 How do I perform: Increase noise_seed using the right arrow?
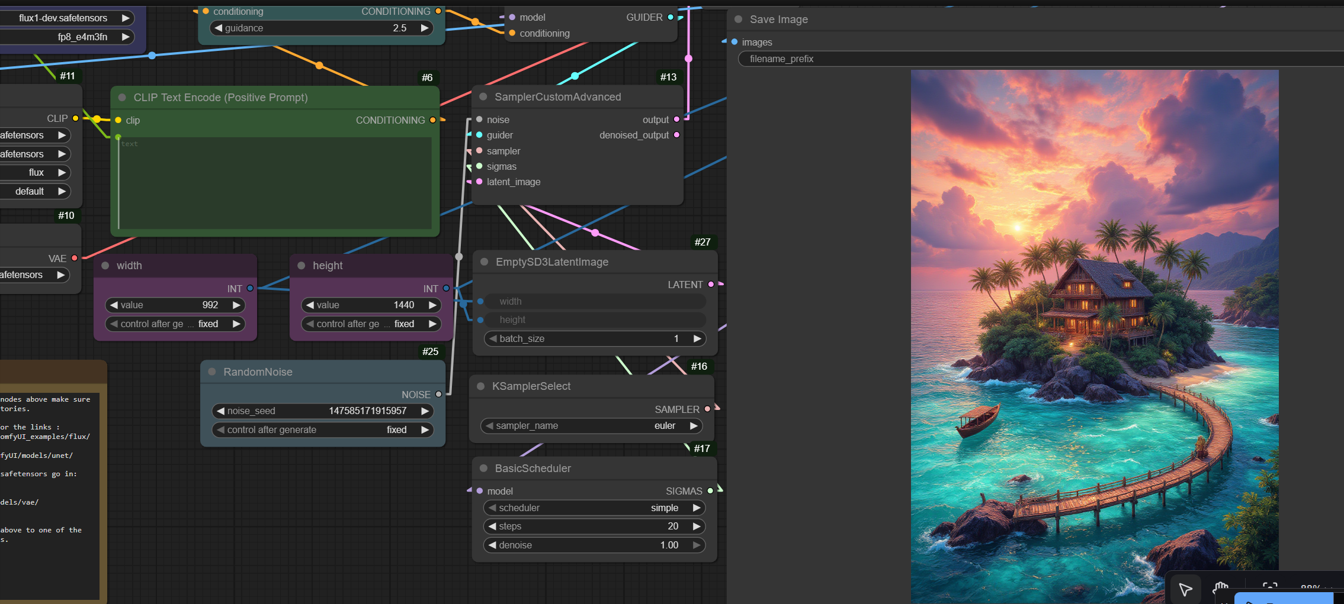point(425,411)
